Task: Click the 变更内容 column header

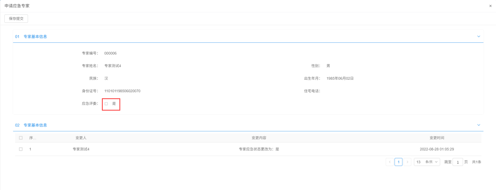Action: pyautogui.click(x=259, y=138)
